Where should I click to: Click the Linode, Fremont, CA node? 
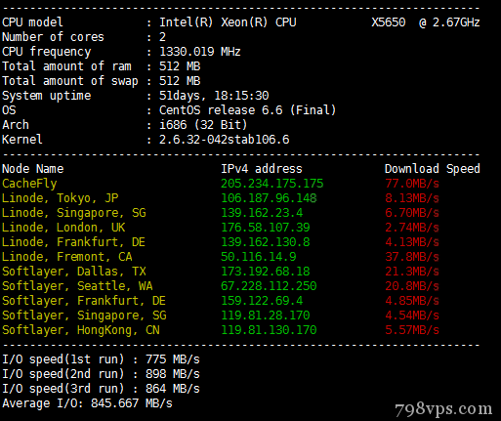67,257
